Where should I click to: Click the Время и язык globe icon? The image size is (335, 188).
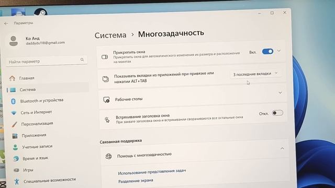pos(16,159)
